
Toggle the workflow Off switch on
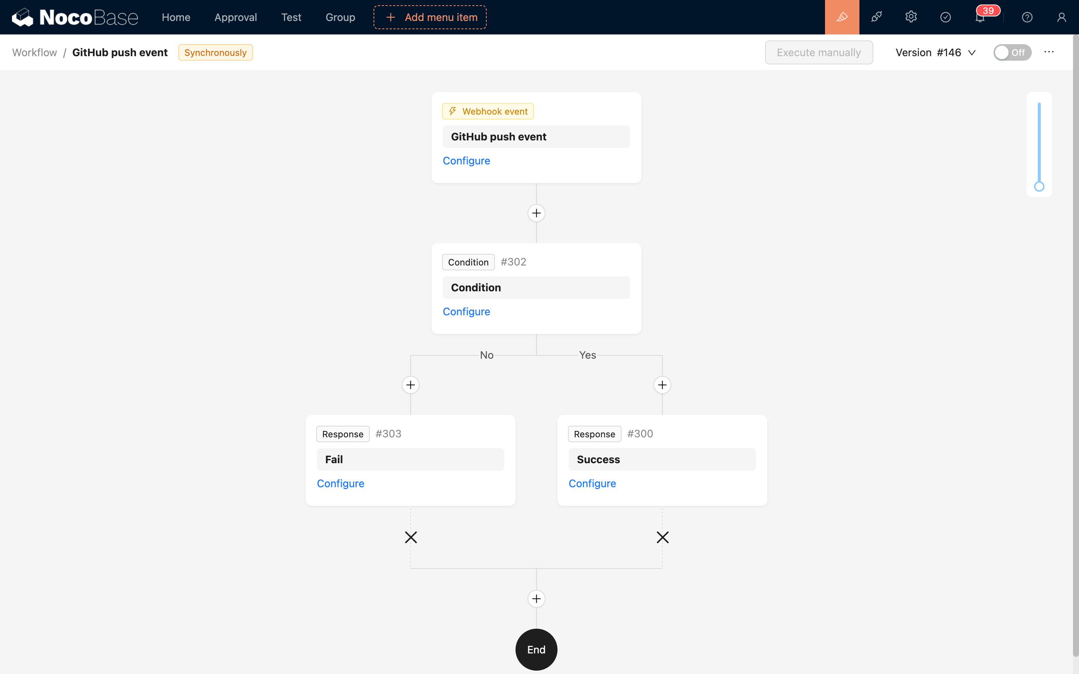pyautogui.click(x=1012, y=52)
